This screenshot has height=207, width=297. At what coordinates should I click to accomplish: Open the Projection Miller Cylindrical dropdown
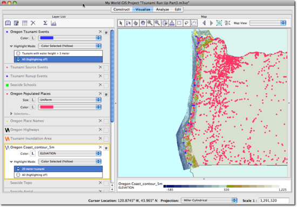click(x=209, y=201)
